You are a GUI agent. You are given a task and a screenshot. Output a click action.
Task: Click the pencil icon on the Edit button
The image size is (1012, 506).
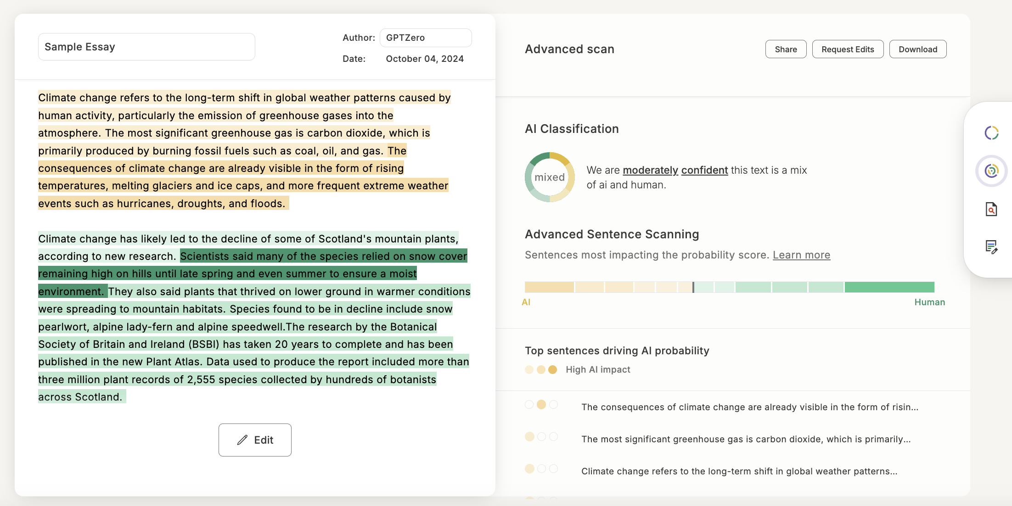[x=242, y=440]
